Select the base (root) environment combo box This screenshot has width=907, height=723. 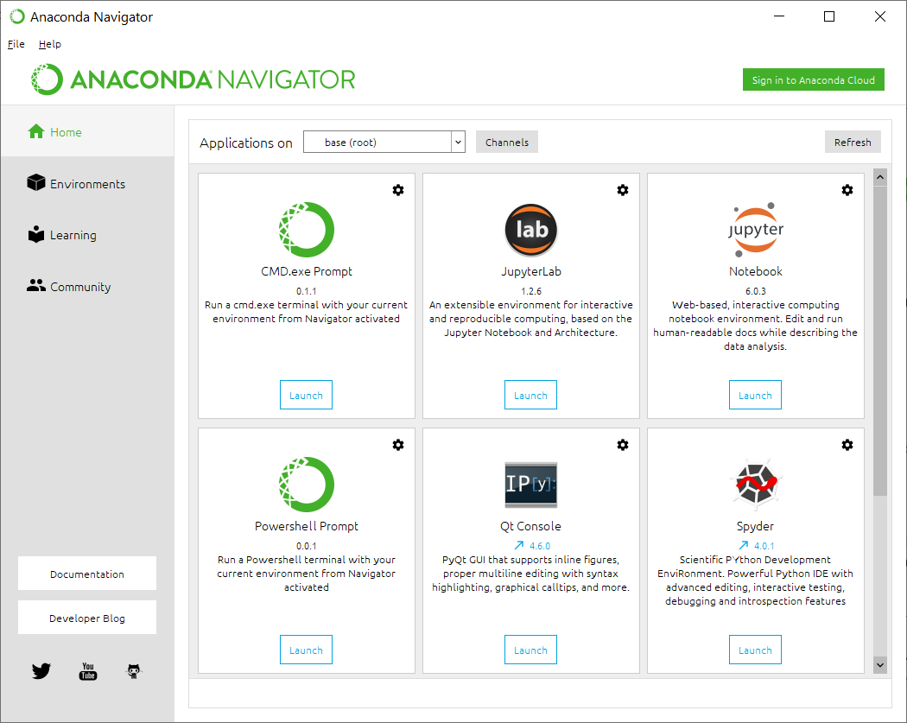[x=384, y=142]
